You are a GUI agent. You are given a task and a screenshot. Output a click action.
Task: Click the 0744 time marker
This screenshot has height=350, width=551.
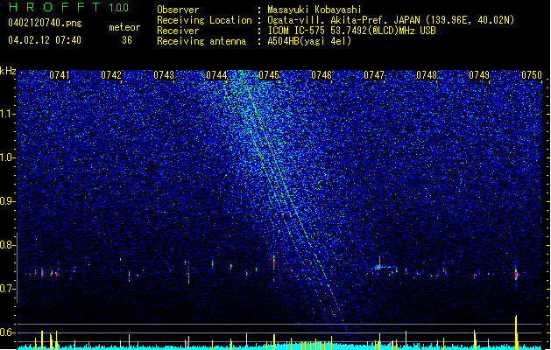click(216, 75)
